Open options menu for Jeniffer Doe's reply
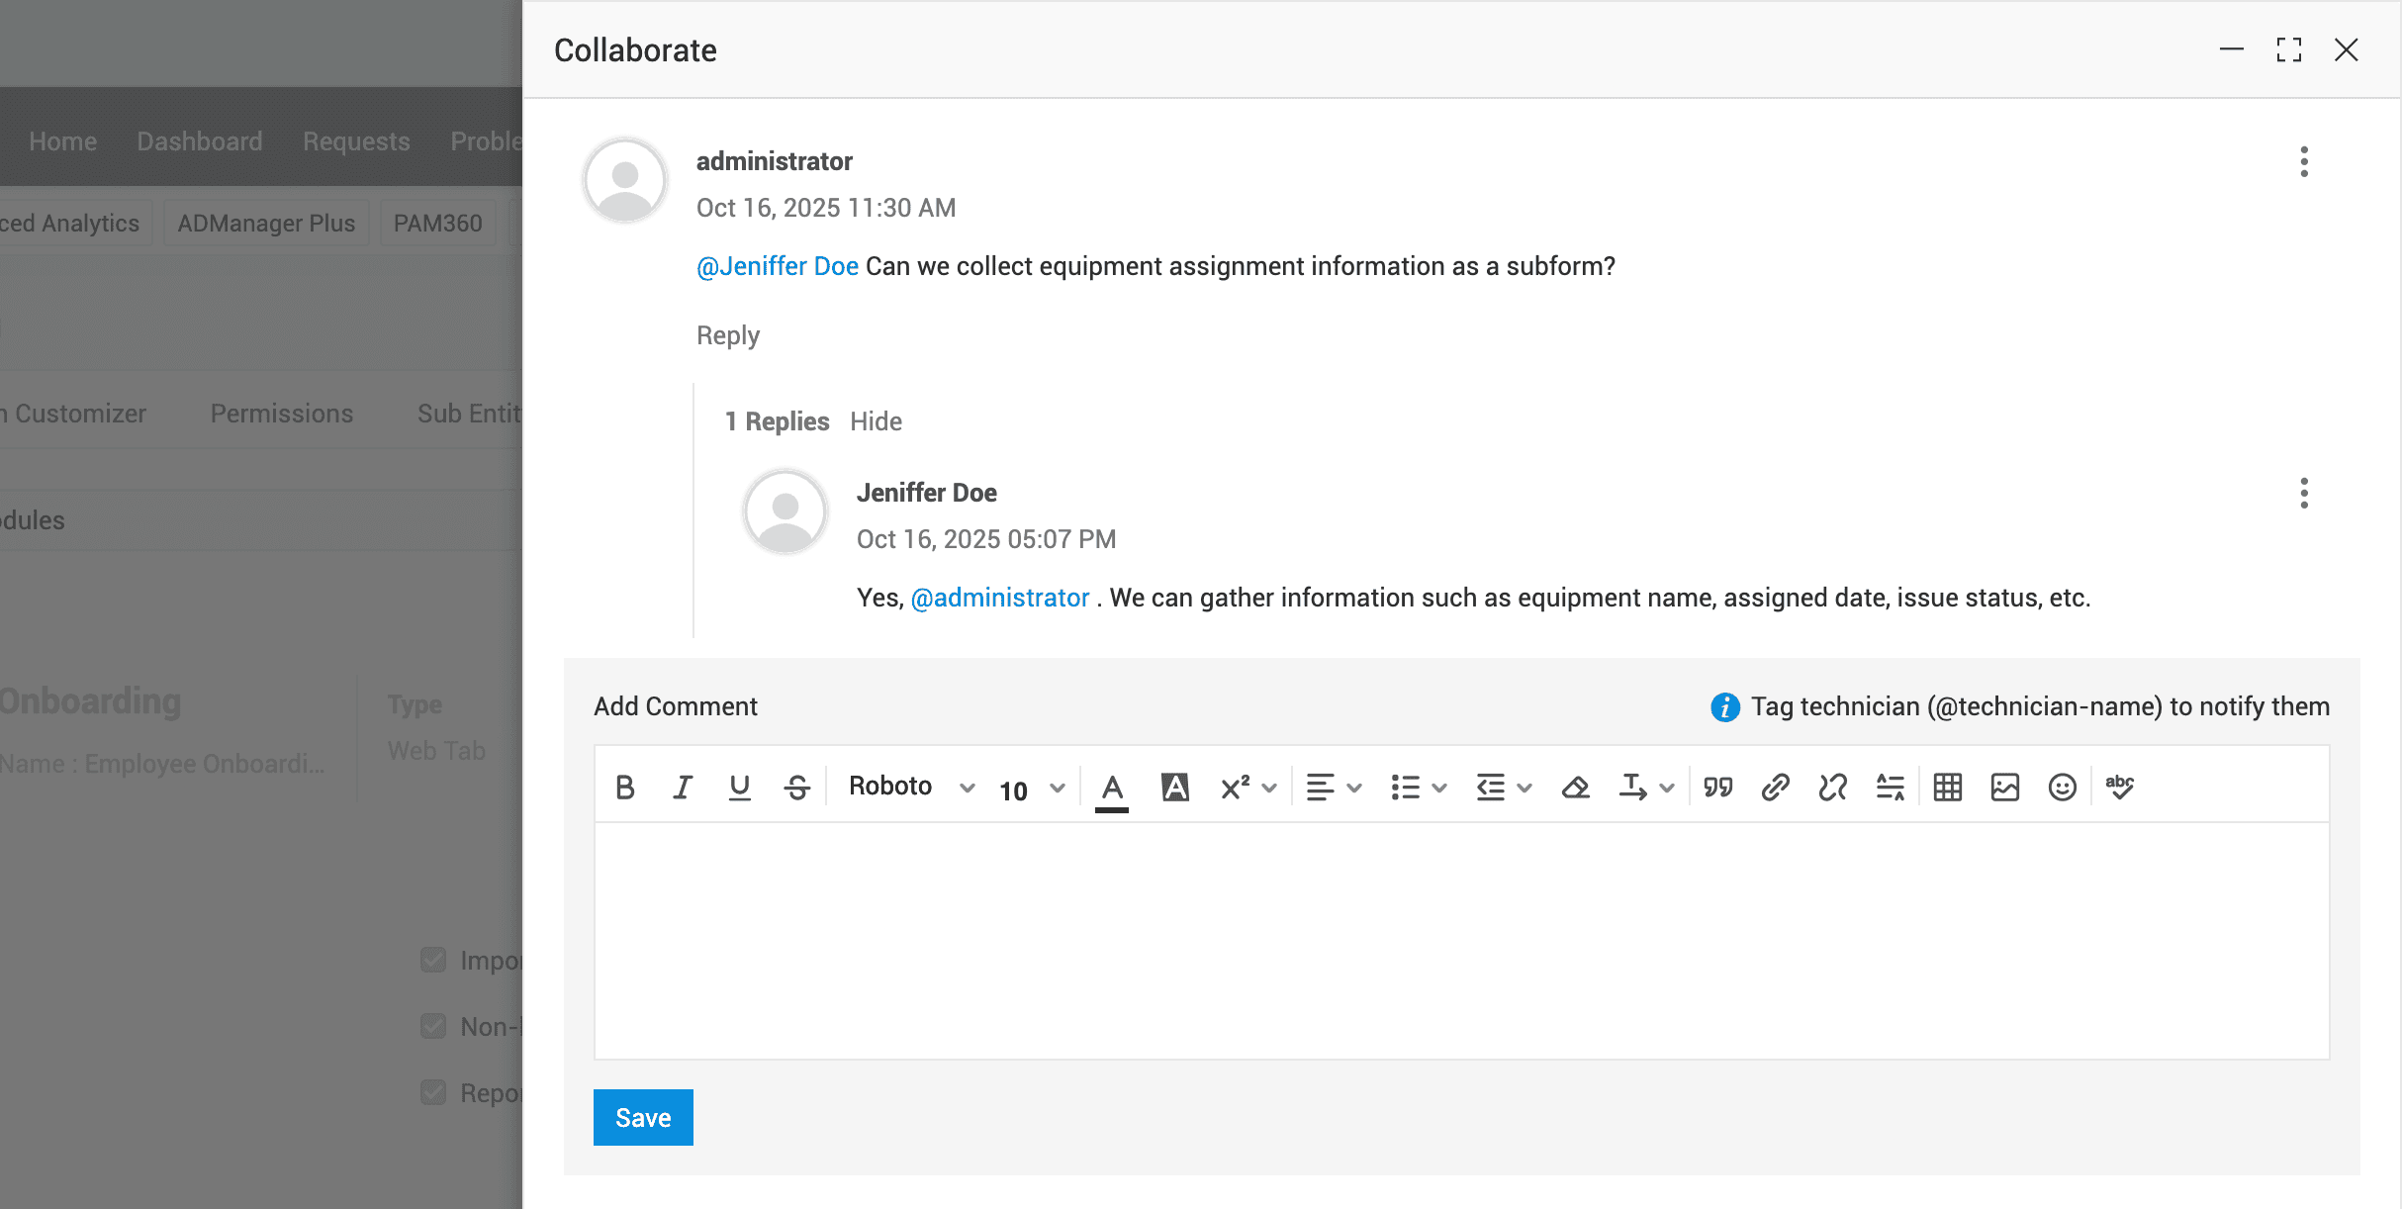The height and width of the screenshot is (1209, 2402). click(x=2303, y=493)
